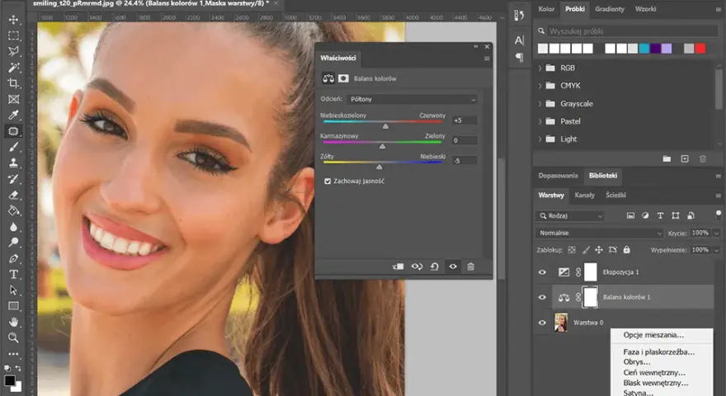Screen dimensions: 726x396
Task: Select the Rectangle shape tool
Action: click(13, 306)
